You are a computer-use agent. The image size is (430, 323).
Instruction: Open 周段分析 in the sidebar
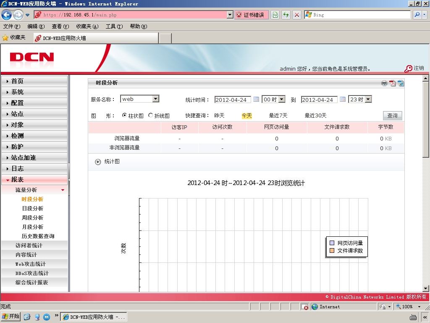click(x=32, y=218)
